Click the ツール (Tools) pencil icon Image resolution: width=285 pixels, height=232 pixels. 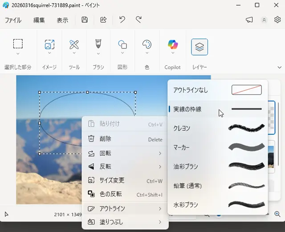click(x=74, y=44)
